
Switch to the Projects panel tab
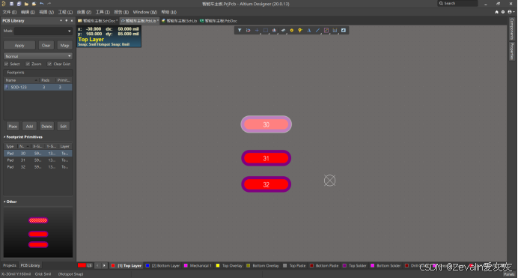10,265
